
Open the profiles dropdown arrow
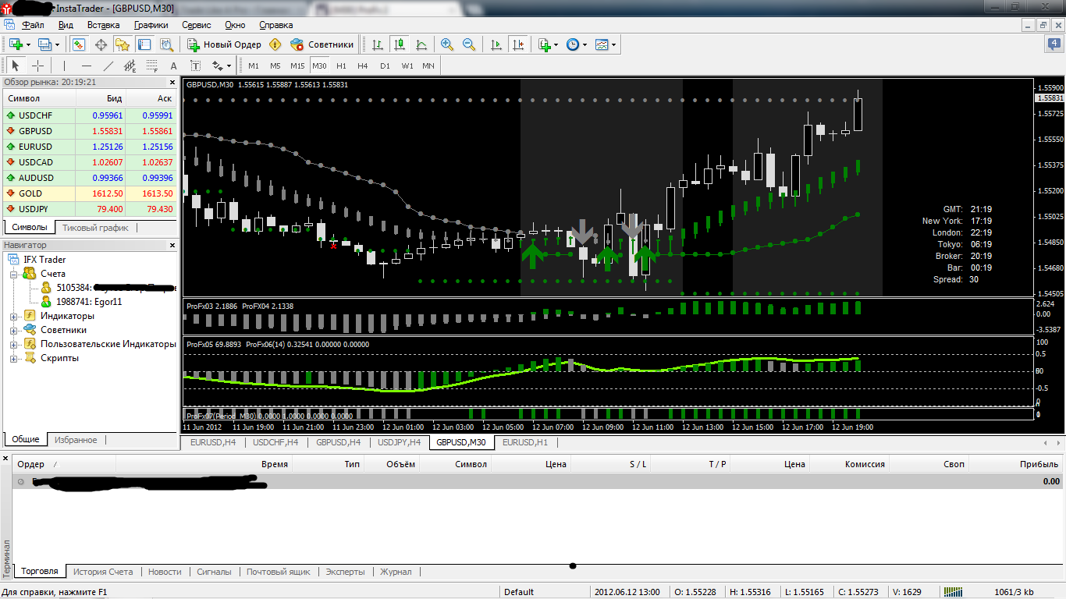click(57, 44)
